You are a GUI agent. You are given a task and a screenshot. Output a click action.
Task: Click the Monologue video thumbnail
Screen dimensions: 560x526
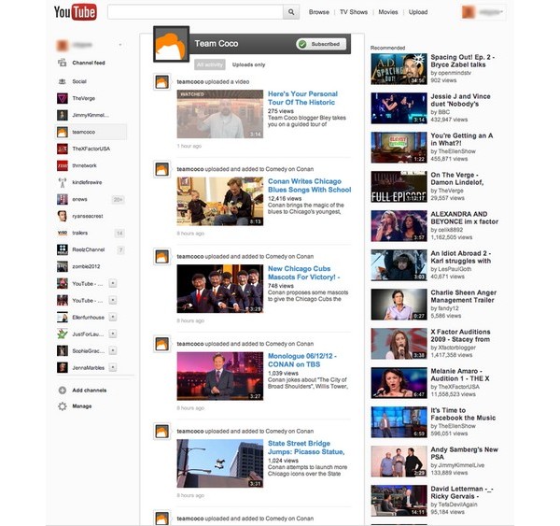[220, 377]
